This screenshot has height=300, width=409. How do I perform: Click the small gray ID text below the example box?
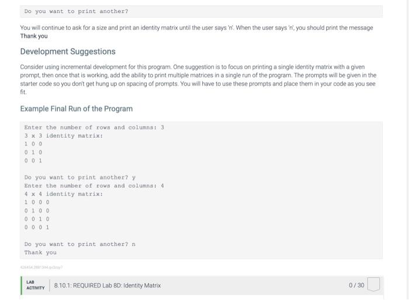click(x=41, y=267)
